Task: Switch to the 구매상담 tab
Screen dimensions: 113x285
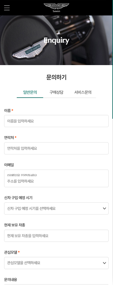Action: click(56, 92)
